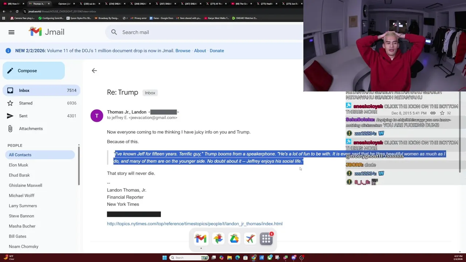Viewport: 466px width, 262px height.
Task: Star the Re: Trump email
Action: 442,113
